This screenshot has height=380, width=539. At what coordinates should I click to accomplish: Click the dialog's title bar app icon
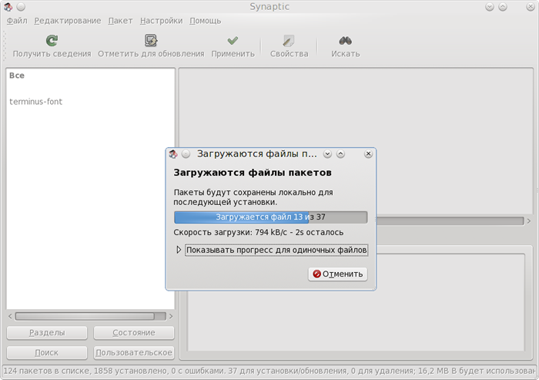point(173,154)
